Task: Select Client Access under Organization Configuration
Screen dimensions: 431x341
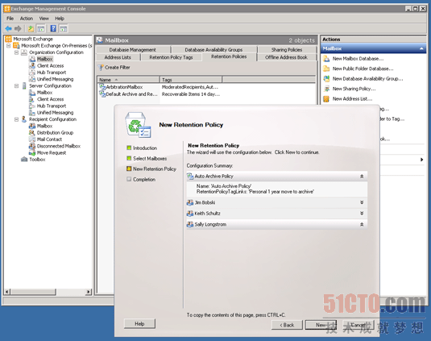Action: coord(50,66)
